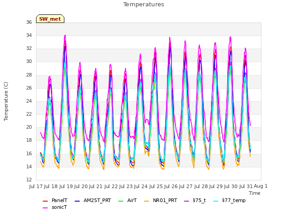Click the 14 y-axis tick label
The image size is (288, 216).
click(29, 167)
